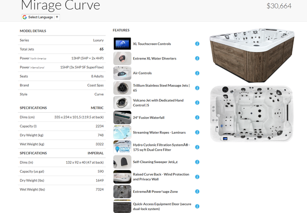The width and height of the screenshot is (307, 213).
Task: Click info icon for Self-Cleaning Sweeper Jet
Action: point(197,162)
